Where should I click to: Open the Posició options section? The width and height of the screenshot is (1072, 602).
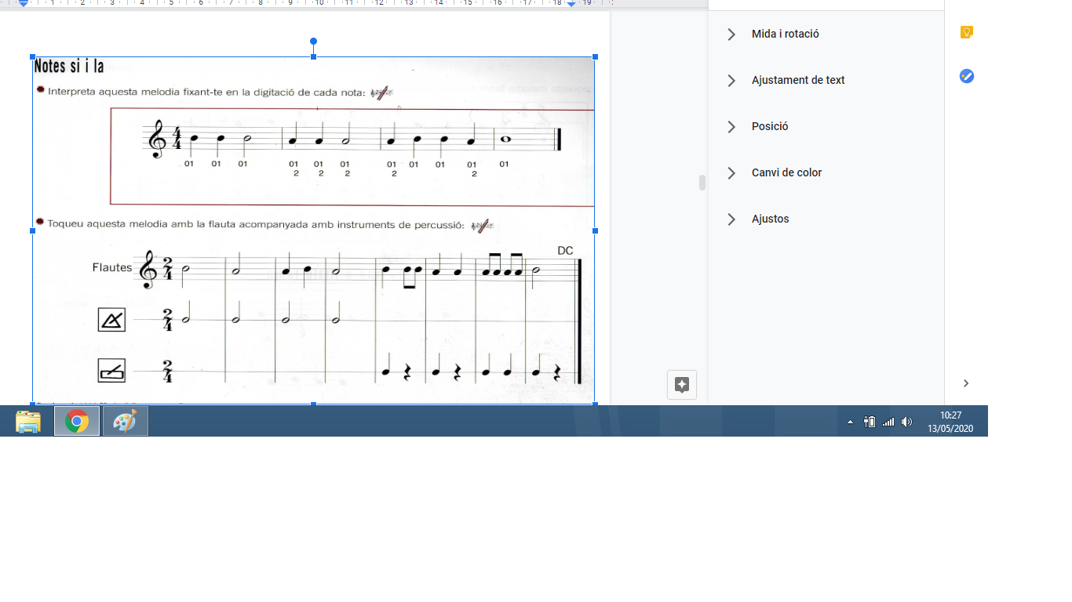(x=769, y=127)
